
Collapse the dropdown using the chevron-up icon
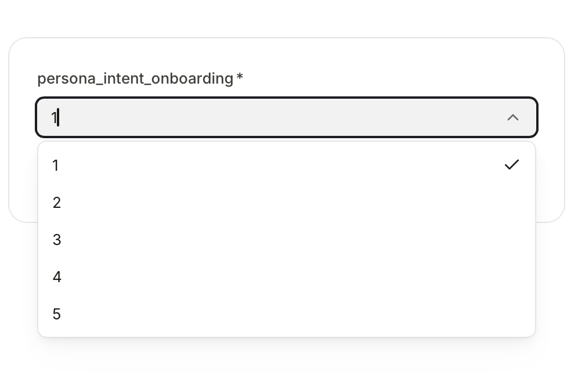[512, 117]
